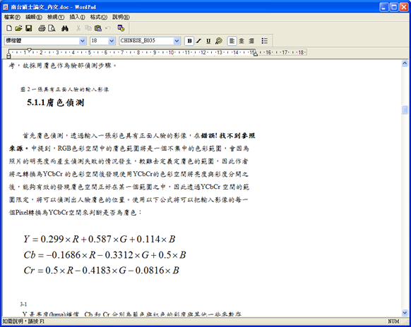The width and height of the screenshot is (411, 327).
Task: Open the 檔案 (File) menu
Action: (x=12, y=17)
